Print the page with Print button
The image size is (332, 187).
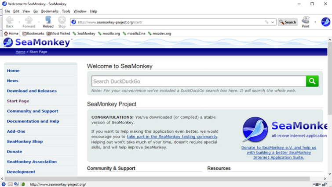pyautogui.click(x=306, y=22)
